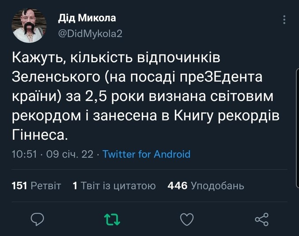Open Дід Микола's profile picture
This screenshot has height=236, width=299.
tap(29, 26)
